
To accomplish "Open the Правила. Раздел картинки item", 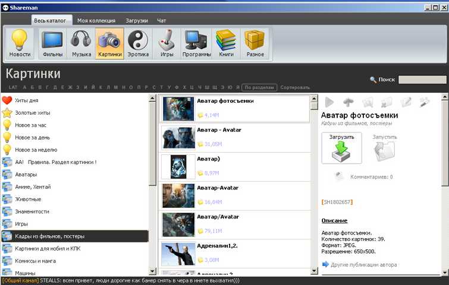I will click(x=75, y=162).
